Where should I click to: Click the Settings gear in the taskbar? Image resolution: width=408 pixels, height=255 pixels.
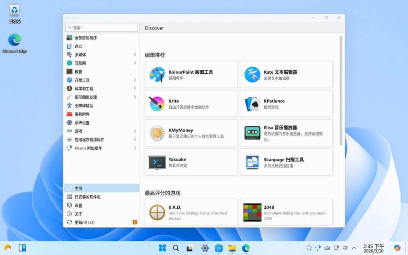click(x=205, y=248)
